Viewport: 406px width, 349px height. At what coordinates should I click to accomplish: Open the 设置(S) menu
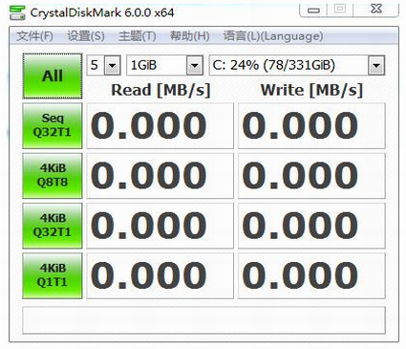86,36
